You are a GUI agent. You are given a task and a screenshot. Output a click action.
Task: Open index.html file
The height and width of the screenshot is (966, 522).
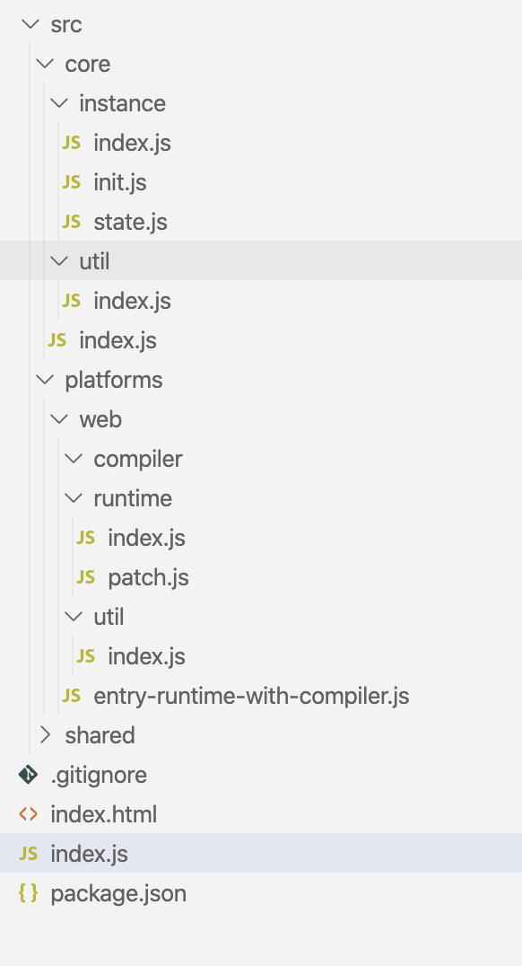coord(261,814)
